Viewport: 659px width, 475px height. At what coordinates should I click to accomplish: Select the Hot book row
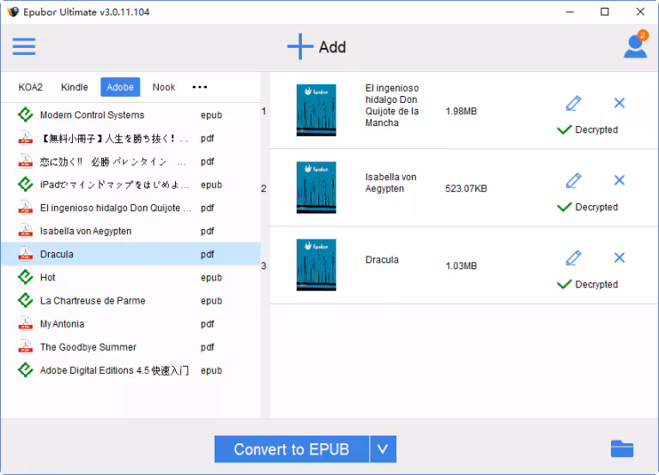[131, 277]
